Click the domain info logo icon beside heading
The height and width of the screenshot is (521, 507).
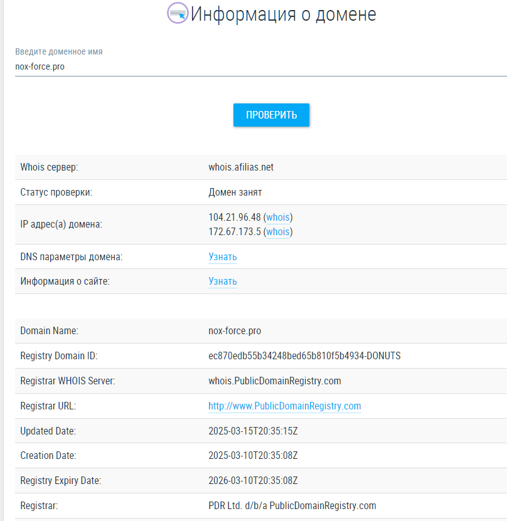pyautogui.click(x=178, y=13)
